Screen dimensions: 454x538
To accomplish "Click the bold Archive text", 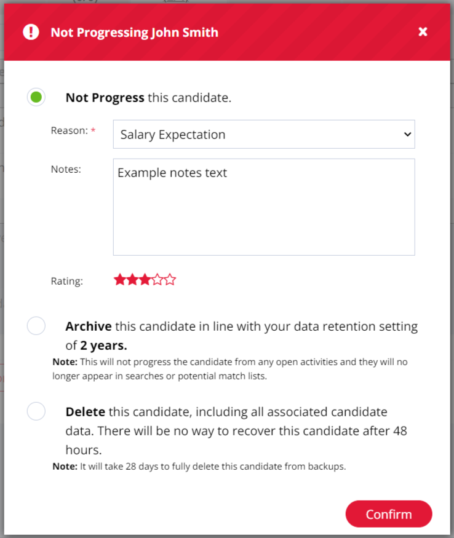I will pos(89,326).
